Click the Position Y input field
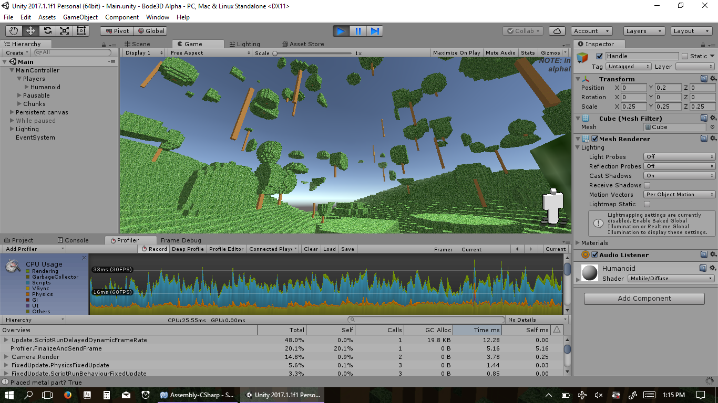 click(668, 88)
